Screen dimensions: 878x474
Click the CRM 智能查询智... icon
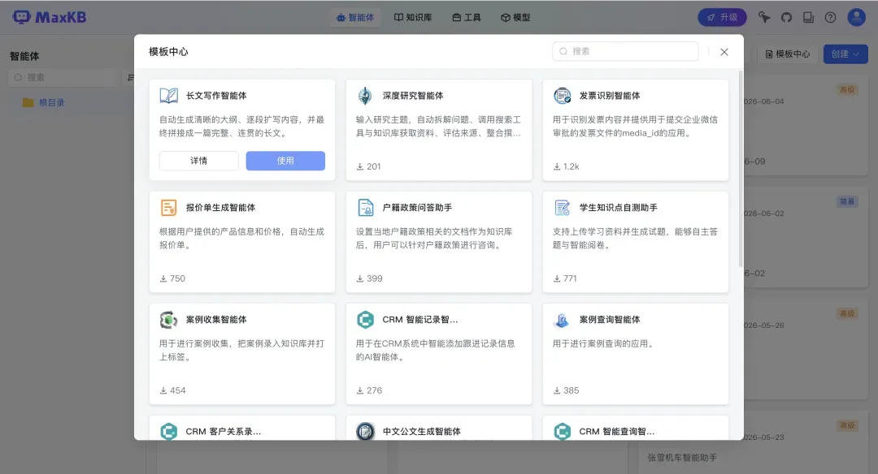click(563, 432)
